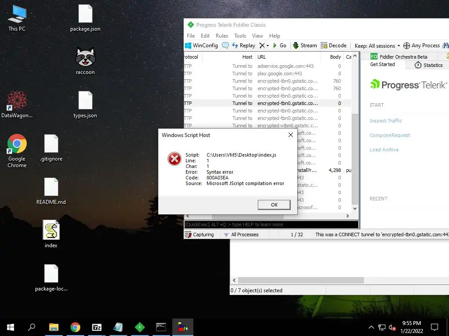This screenshot has width=449, height=336.
Task: Click Go in Fiddler toolbar
Action: point(280,45)
